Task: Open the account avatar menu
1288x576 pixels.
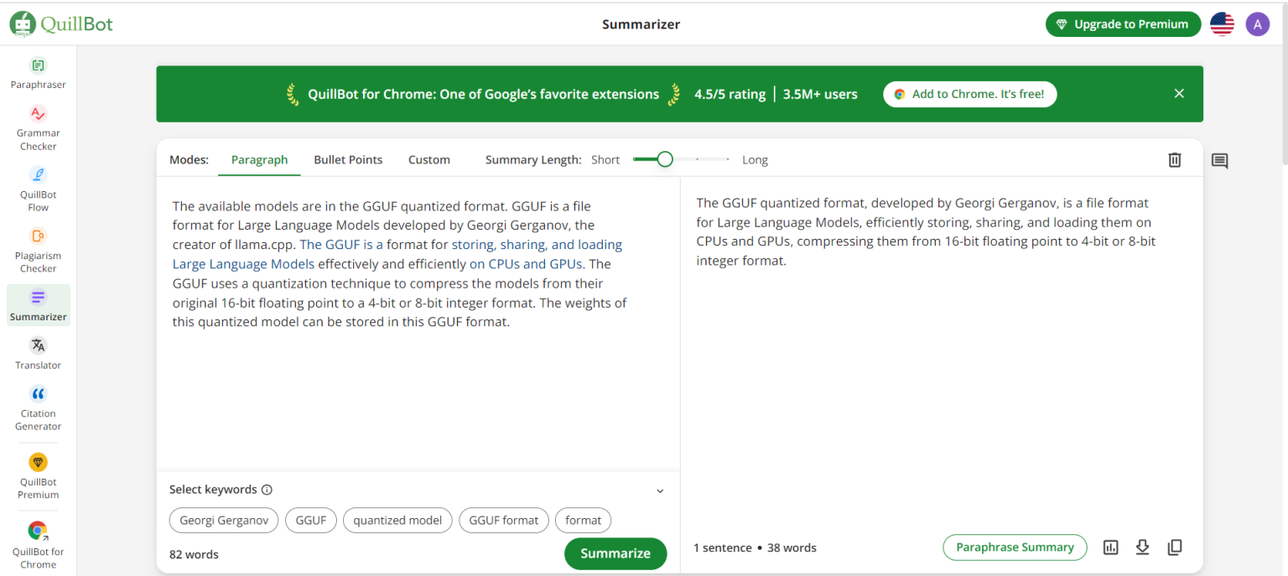Action: coord(1257,23)
